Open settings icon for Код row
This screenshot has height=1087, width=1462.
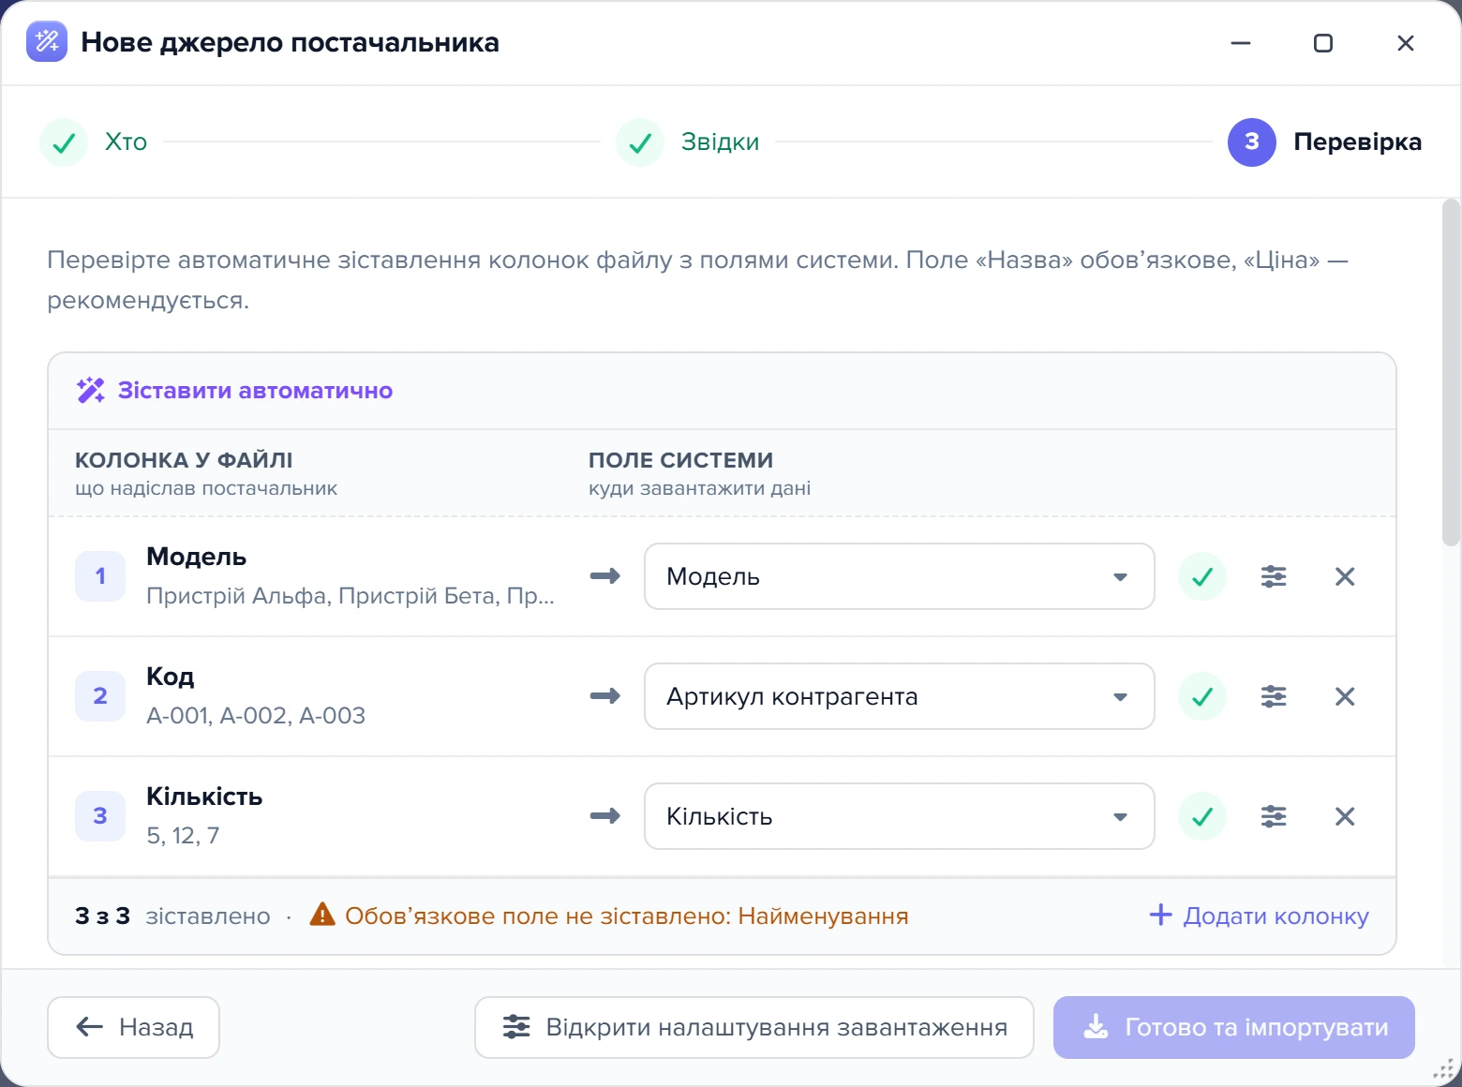[x=1274, y=696]
